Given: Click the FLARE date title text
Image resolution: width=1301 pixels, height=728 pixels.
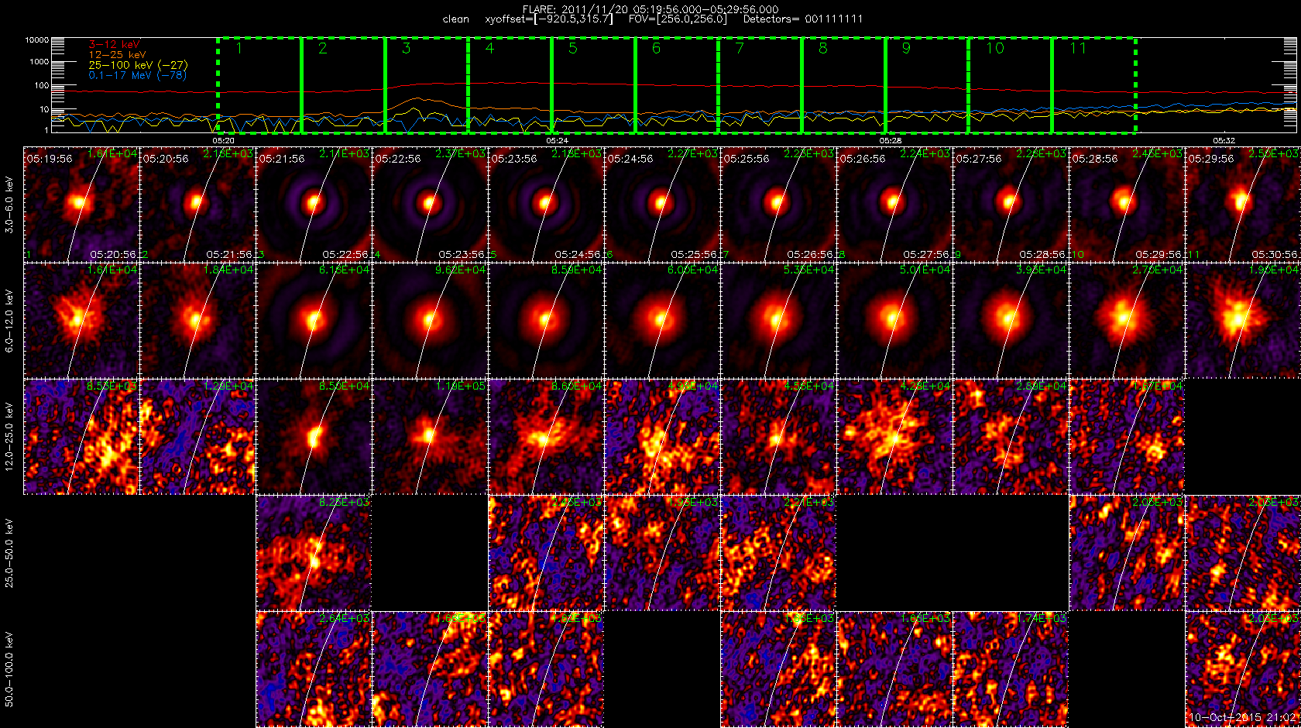Looking at the screenshot, I should [650, 9].
